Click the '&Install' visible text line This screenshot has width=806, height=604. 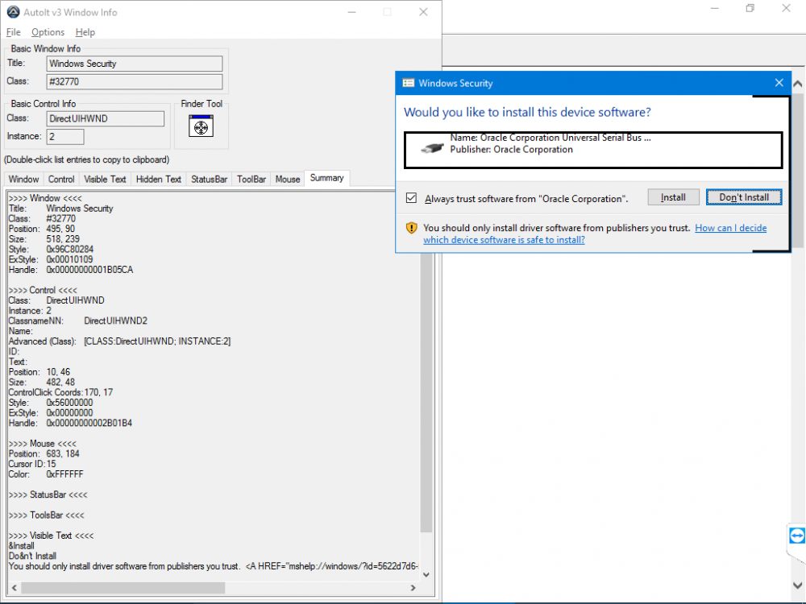coord(22,546)
